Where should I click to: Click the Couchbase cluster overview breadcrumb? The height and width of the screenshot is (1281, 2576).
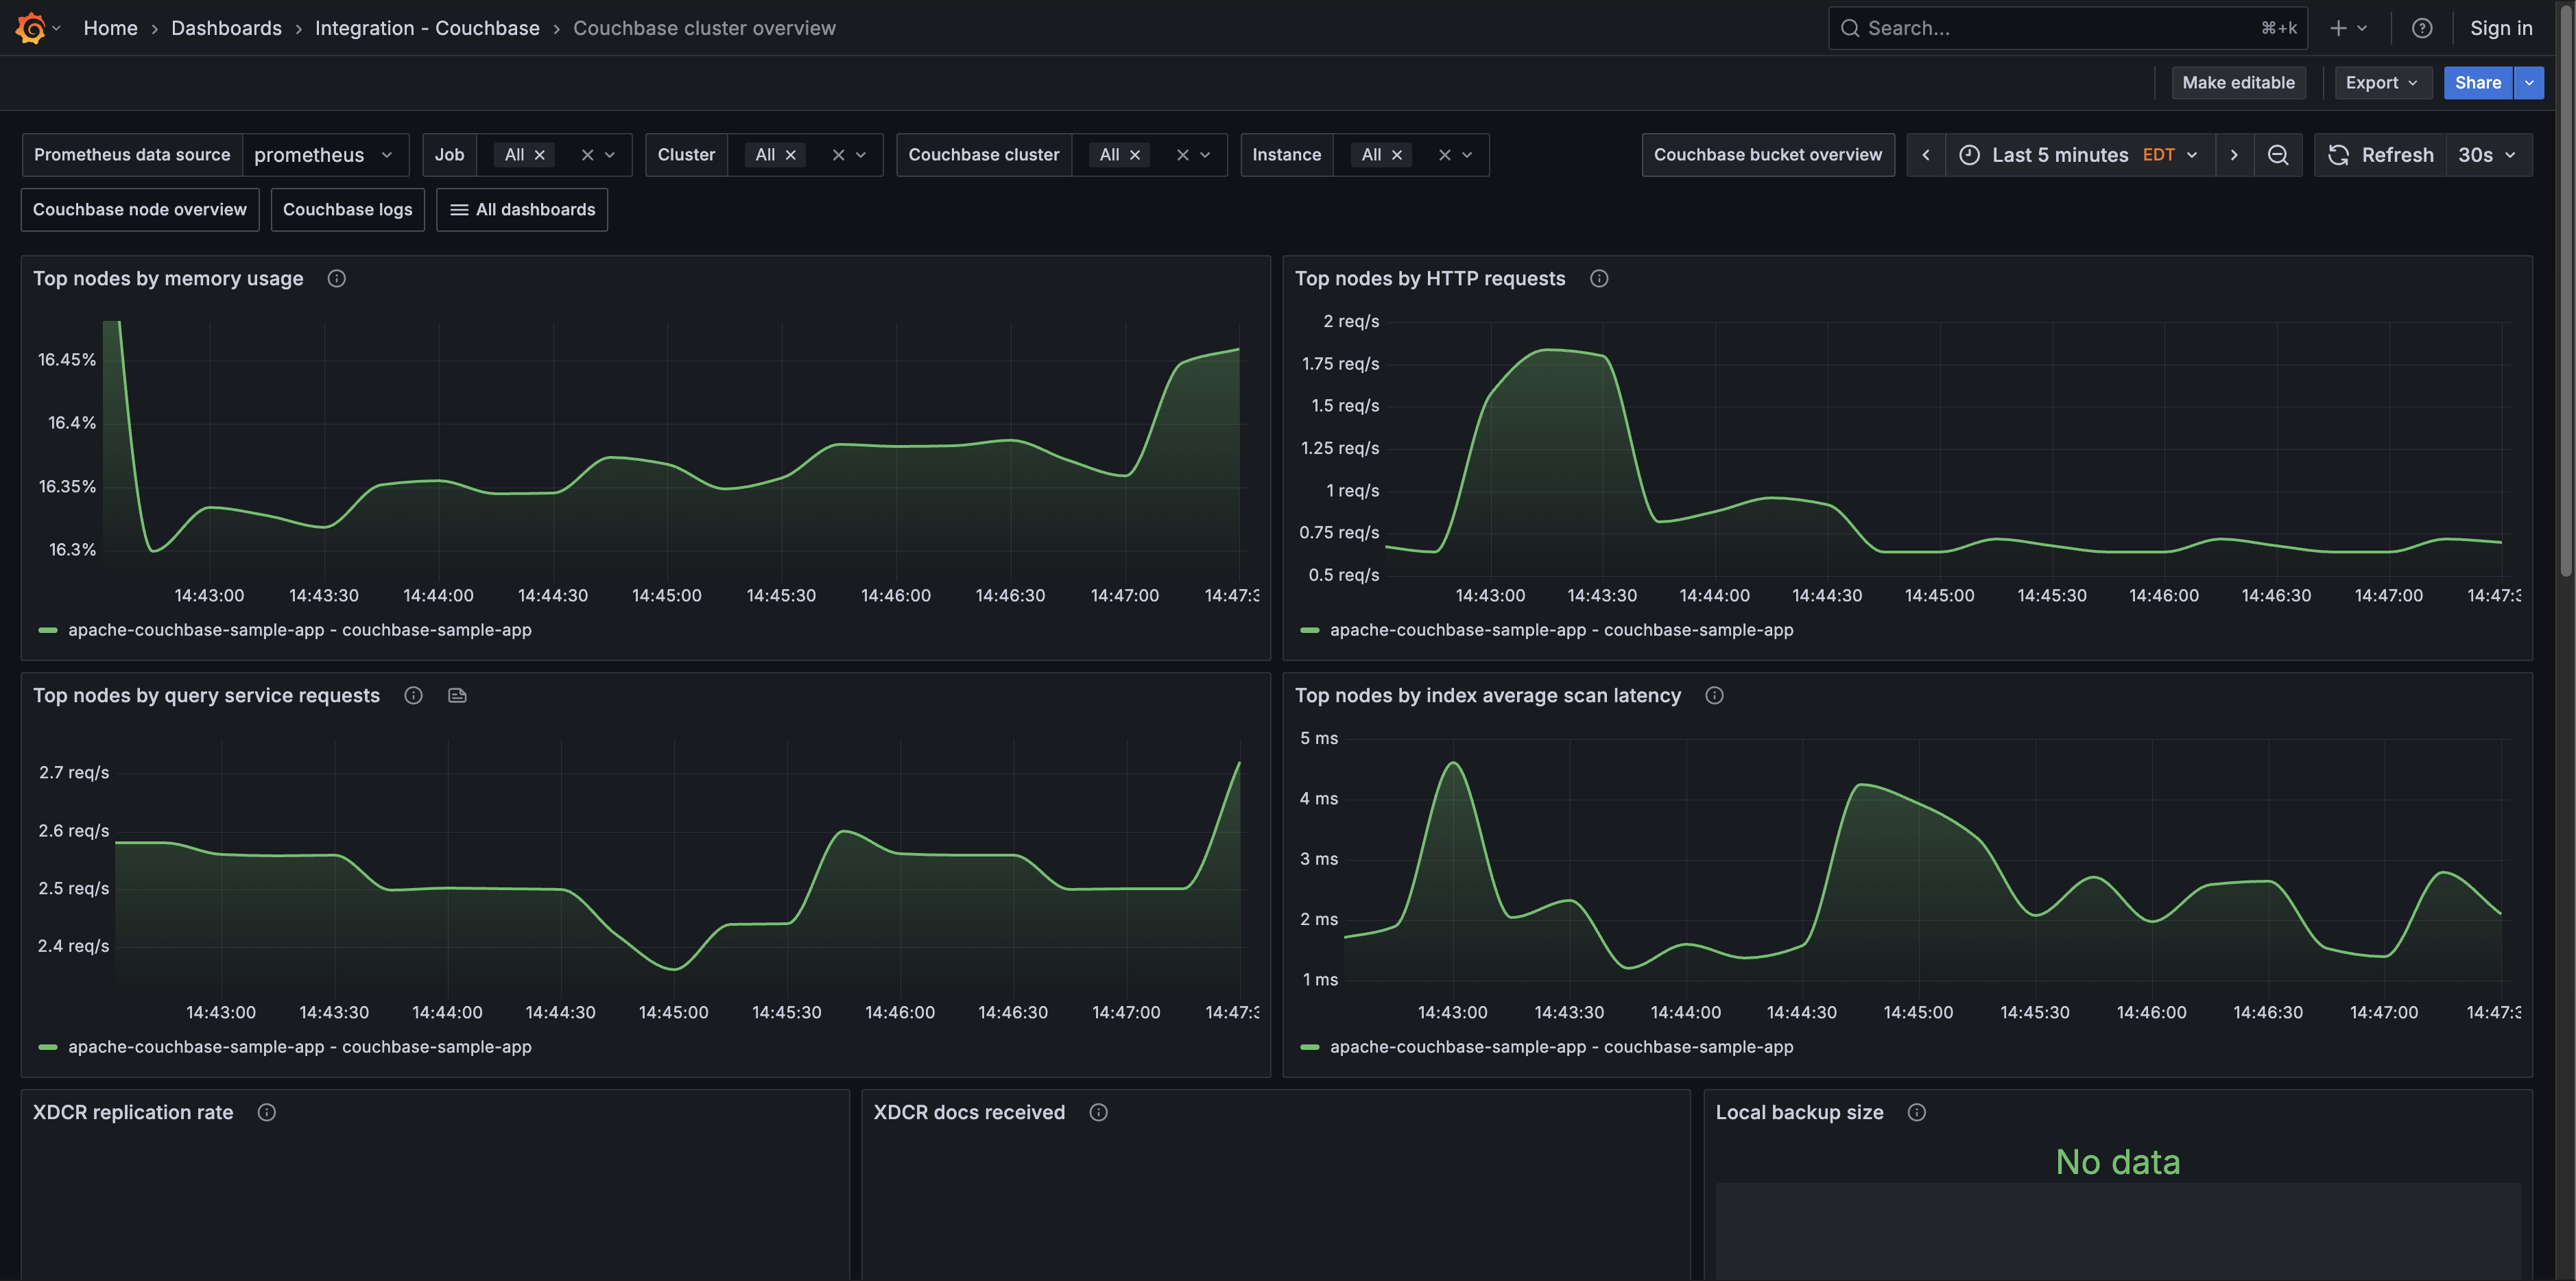704,28
